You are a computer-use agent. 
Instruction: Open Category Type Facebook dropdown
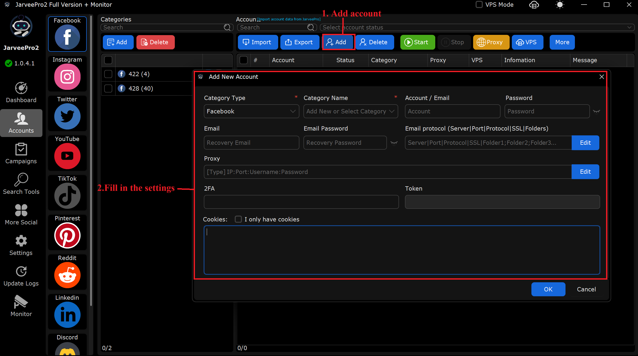(x=251, y=111)
